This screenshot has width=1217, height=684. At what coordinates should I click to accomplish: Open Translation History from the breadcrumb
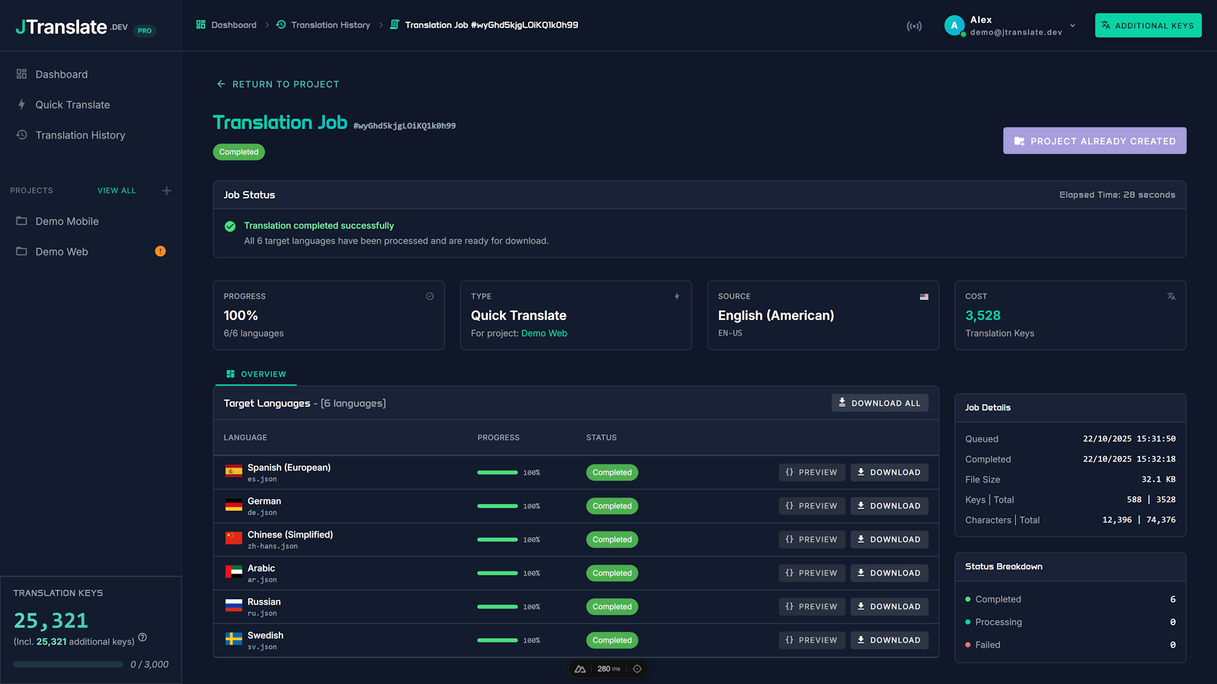pyautogui.click(x=330, y=25)
